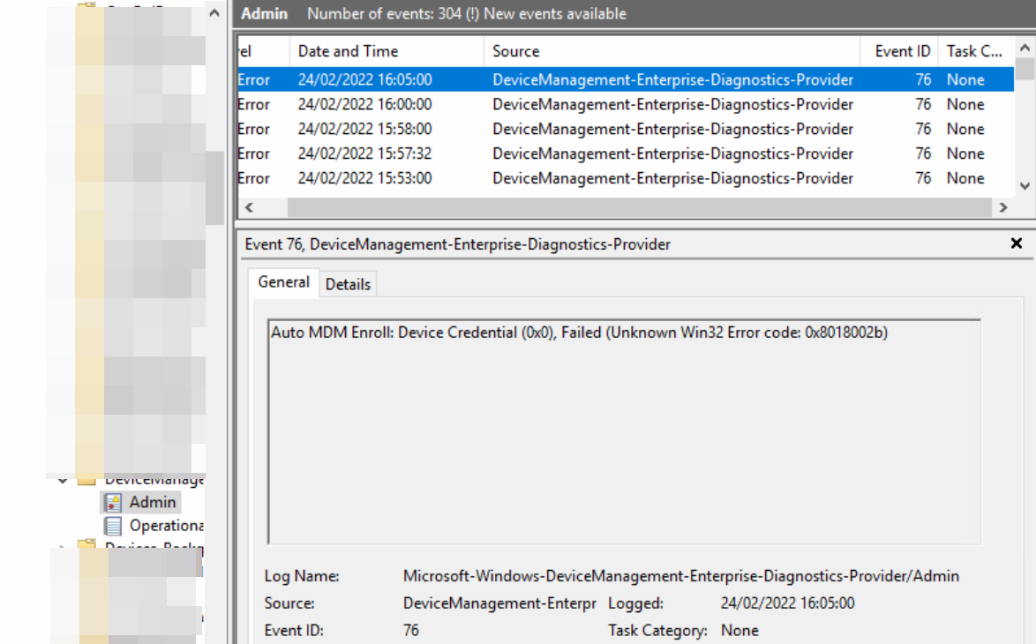Click the Task Category value None in details

click(x=739, y=630)
